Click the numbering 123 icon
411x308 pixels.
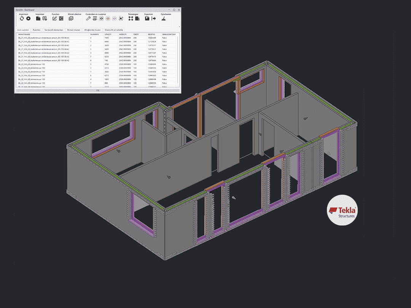95,18
